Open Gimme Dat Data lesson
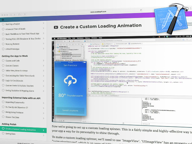 point(12,117)
